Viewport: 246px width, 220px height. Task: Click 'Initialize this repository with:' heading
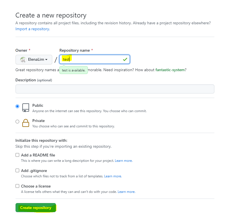41,140
